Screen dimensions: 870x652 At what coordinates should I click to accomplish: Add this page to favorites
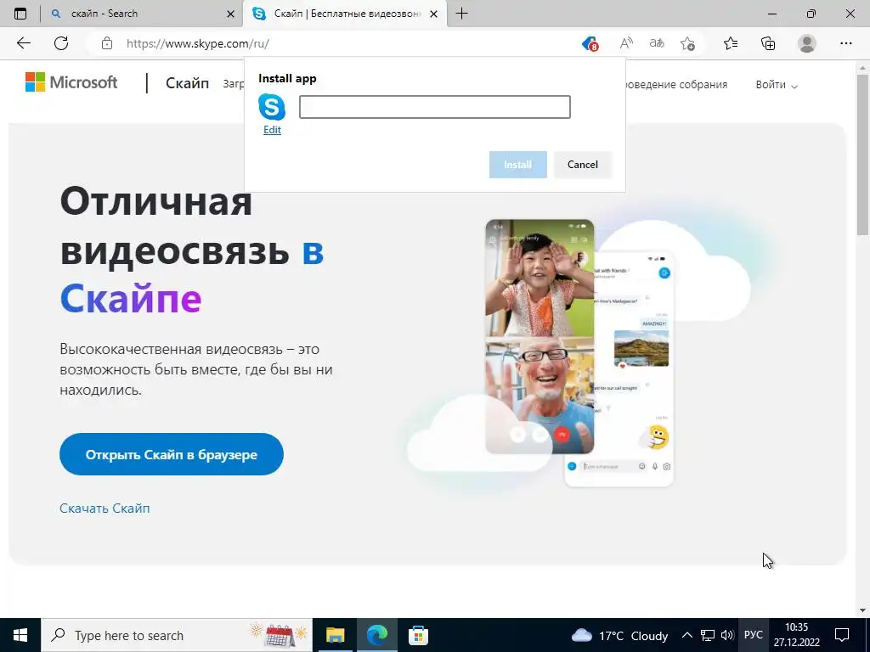click(x=687, y=43)
